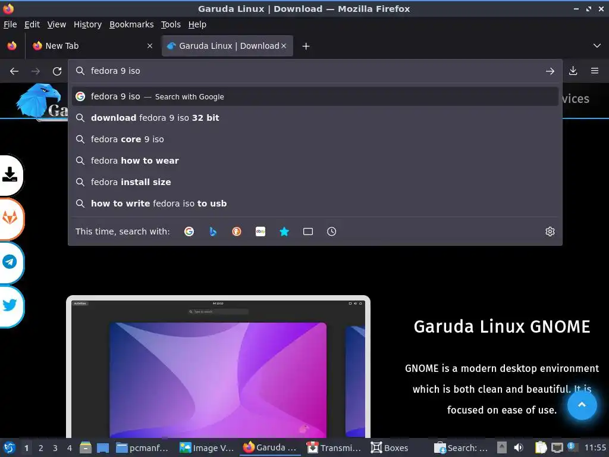Search in Bookmarks using the star icon
The height and width of the screenshot is (457, 609).
pyautogui.click(x=284, y=231)
